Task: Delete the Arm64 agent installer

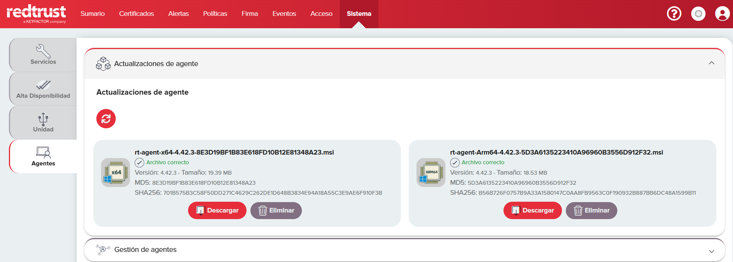Action: click(591, 210)
